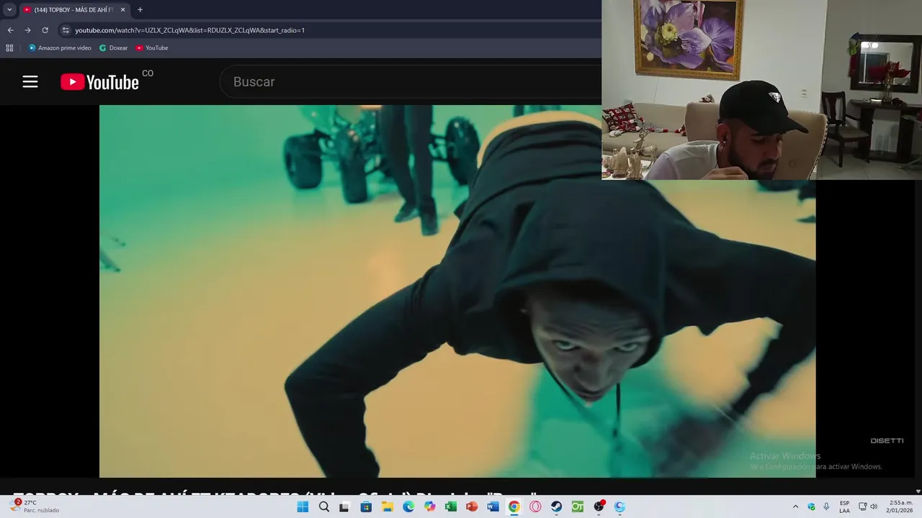Viewport: 922px width, 518px height.
Task: Open OBS Studio from the taskbar
Action: (x=599, y=506)
